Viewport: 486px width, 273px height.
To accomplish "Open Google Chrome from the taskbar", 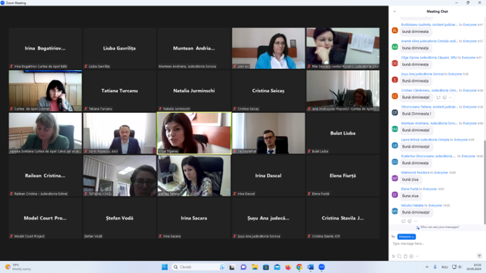I will click(x=299, y=267).
